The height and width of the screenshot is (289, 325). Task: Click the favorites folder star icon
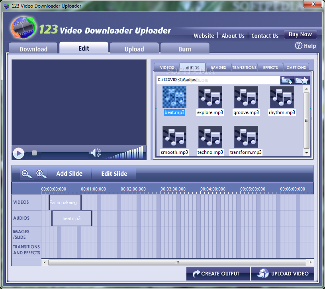[302, 80]
